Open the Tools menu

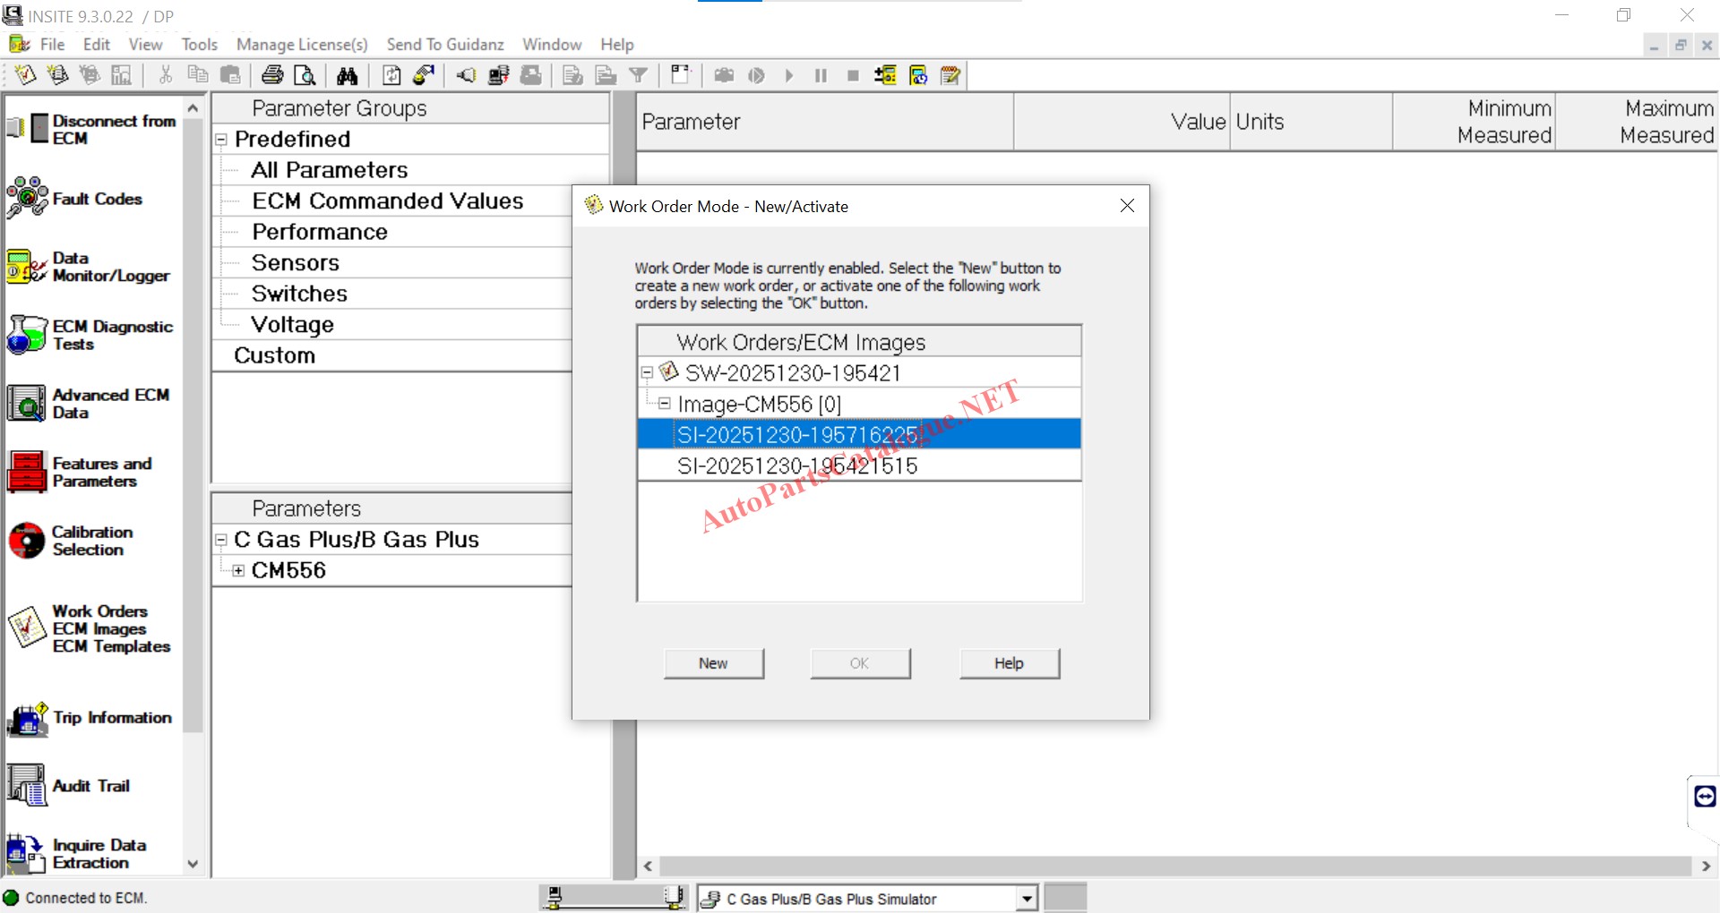point(199,45)
